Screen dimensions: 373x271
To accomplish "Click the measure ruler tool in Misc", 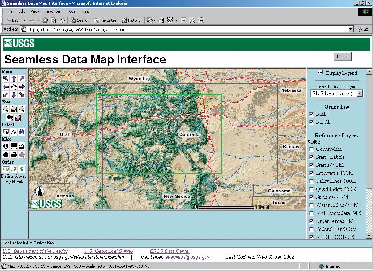I will coord(22,146).
